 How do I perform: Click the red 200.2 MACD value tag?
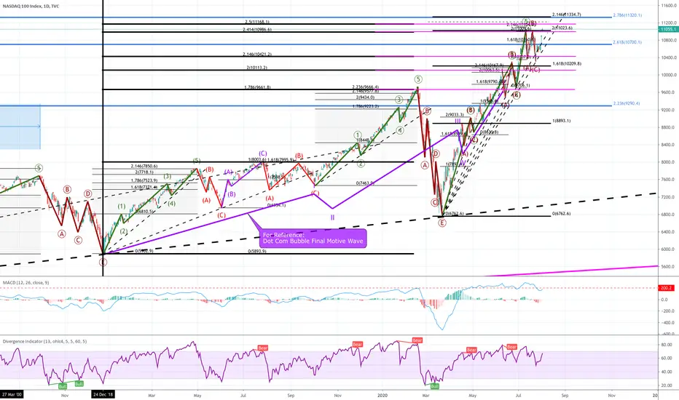click(x=667, y=287)
